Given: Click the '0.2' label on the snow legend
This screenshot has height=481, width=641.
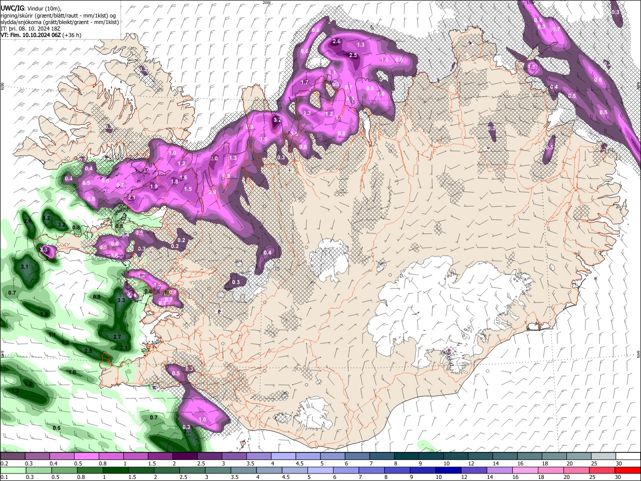Looking at the screenshot, I should point(4,463).
